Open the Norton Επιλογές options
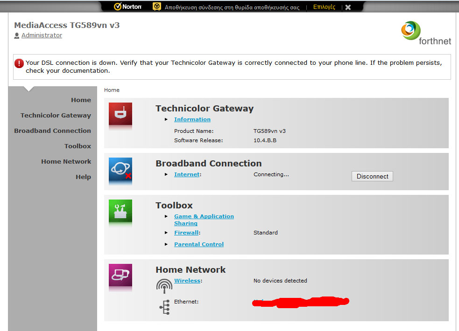 click(x=324, y=7)
